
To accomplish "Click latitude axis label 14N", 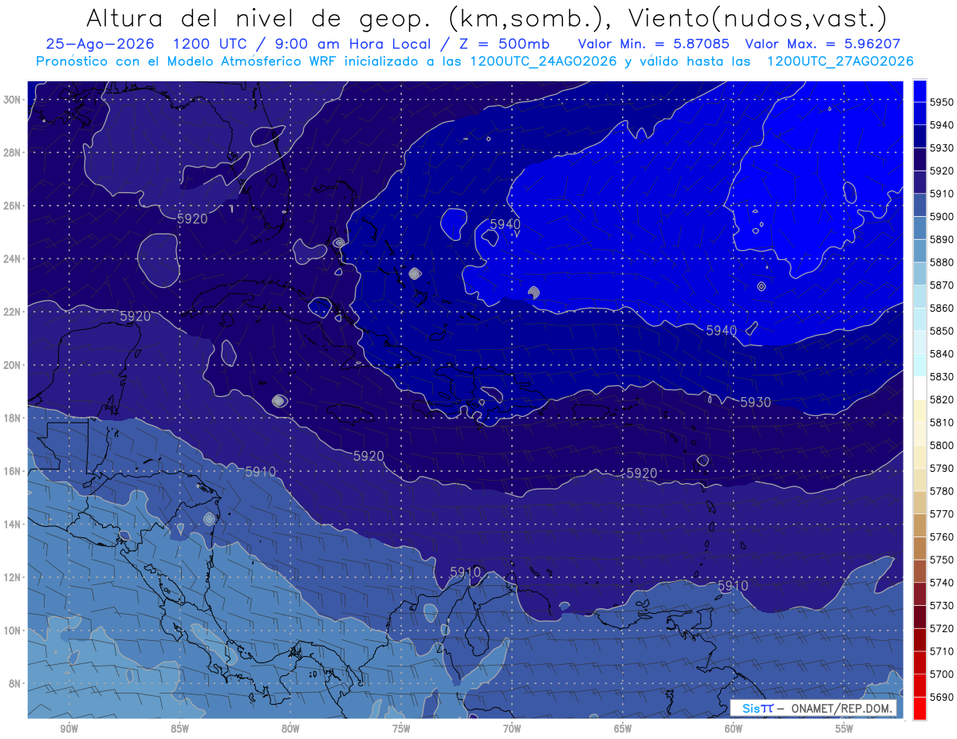I will [x=12, y=524].
